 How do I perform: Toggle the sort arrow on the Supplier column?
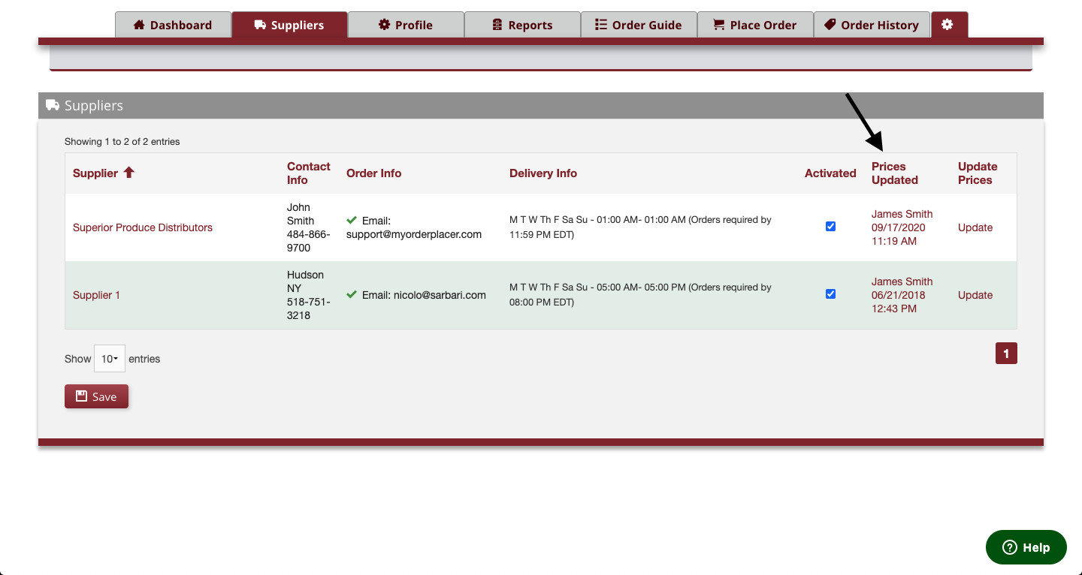[128, 172]
